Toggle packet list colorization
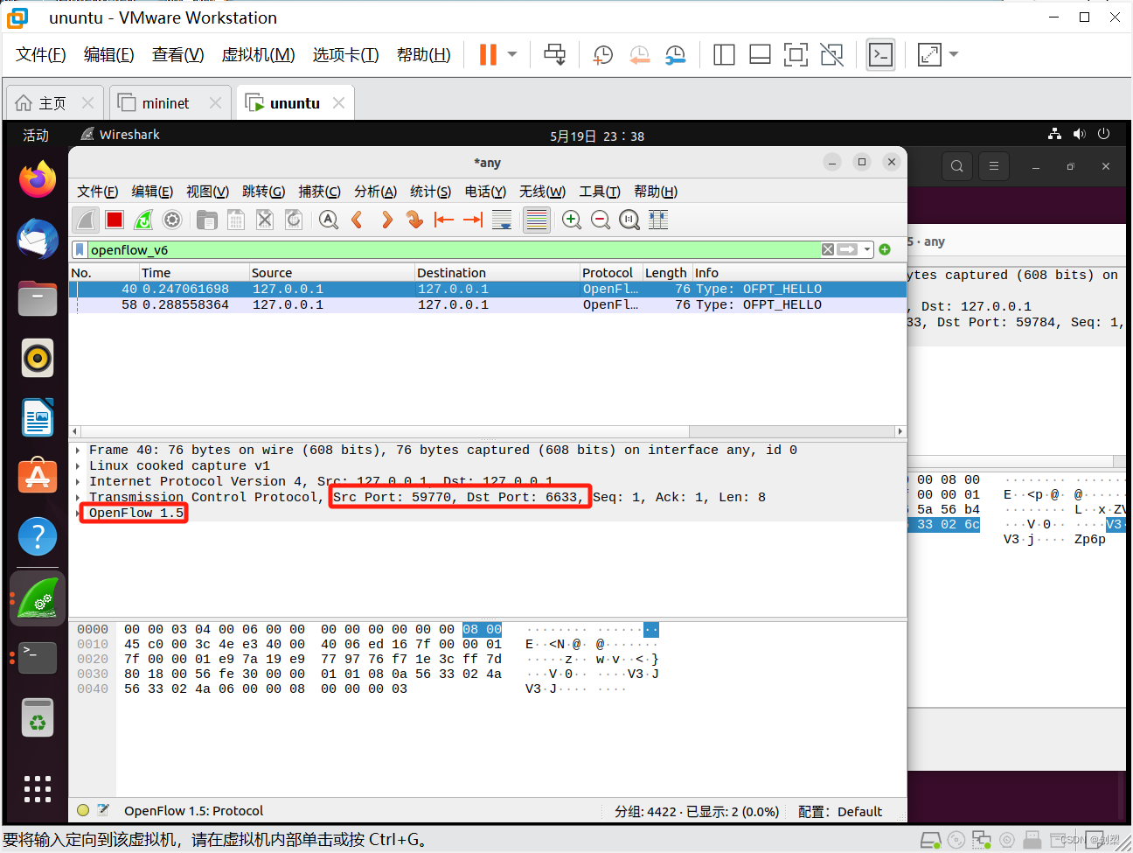Viewport: 1133px width, 853px height. pos(536,220)
